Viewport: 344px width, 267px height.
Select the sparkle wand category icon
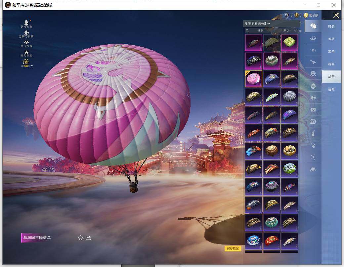click(313, 157)
